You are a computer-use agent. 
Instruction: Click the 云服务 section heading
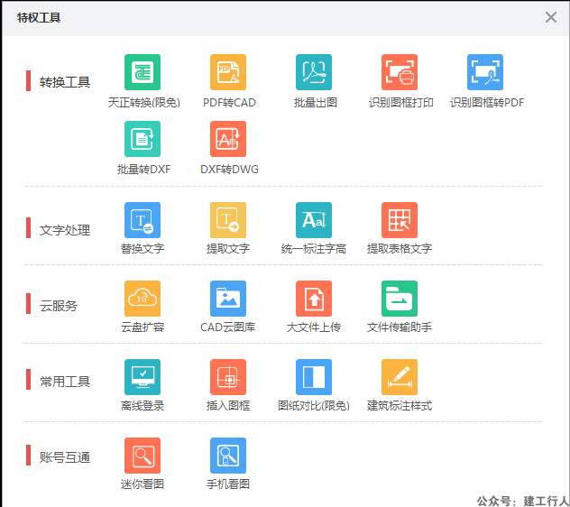[59, 306]
